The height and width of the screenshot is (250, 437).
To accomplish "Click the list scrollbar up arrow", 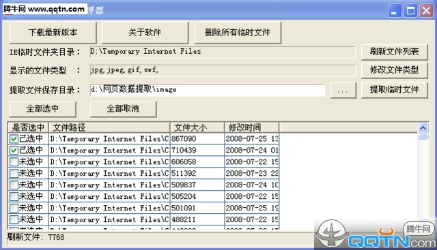I will pos(423,128).
